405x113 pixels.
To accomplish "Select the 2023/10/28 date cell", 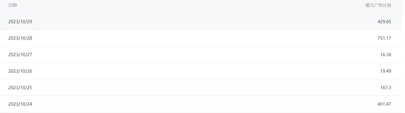I will coord(20,38).
